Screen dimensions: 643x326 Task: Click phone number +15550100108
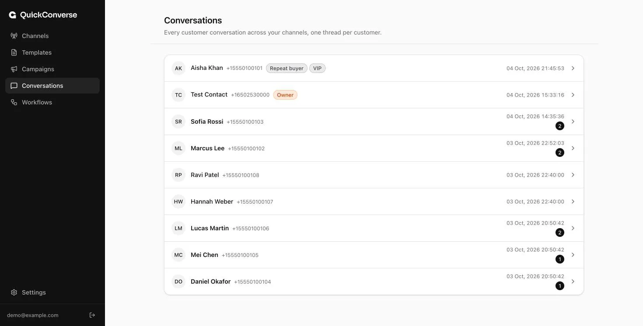241,175
